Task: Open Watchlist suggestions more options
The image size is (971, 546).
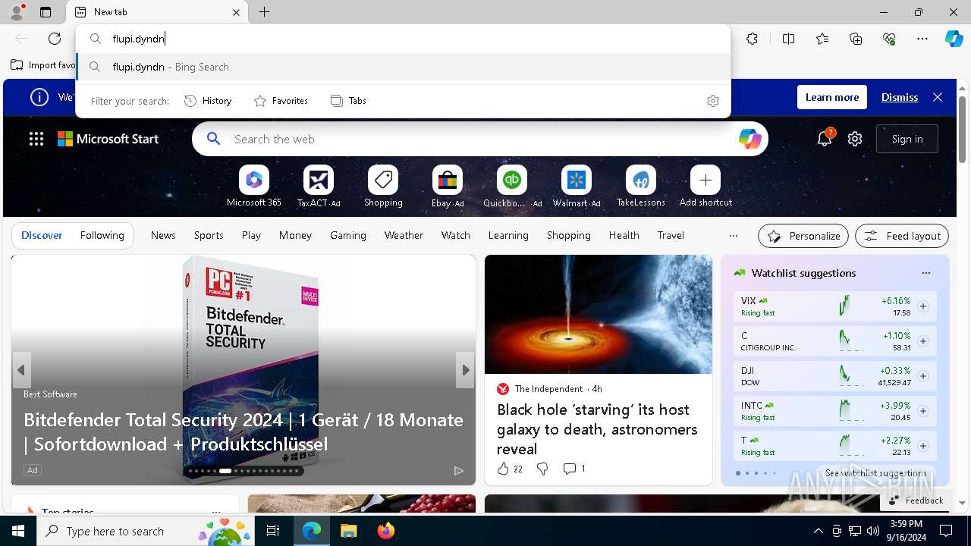Action: pos(925,273)
